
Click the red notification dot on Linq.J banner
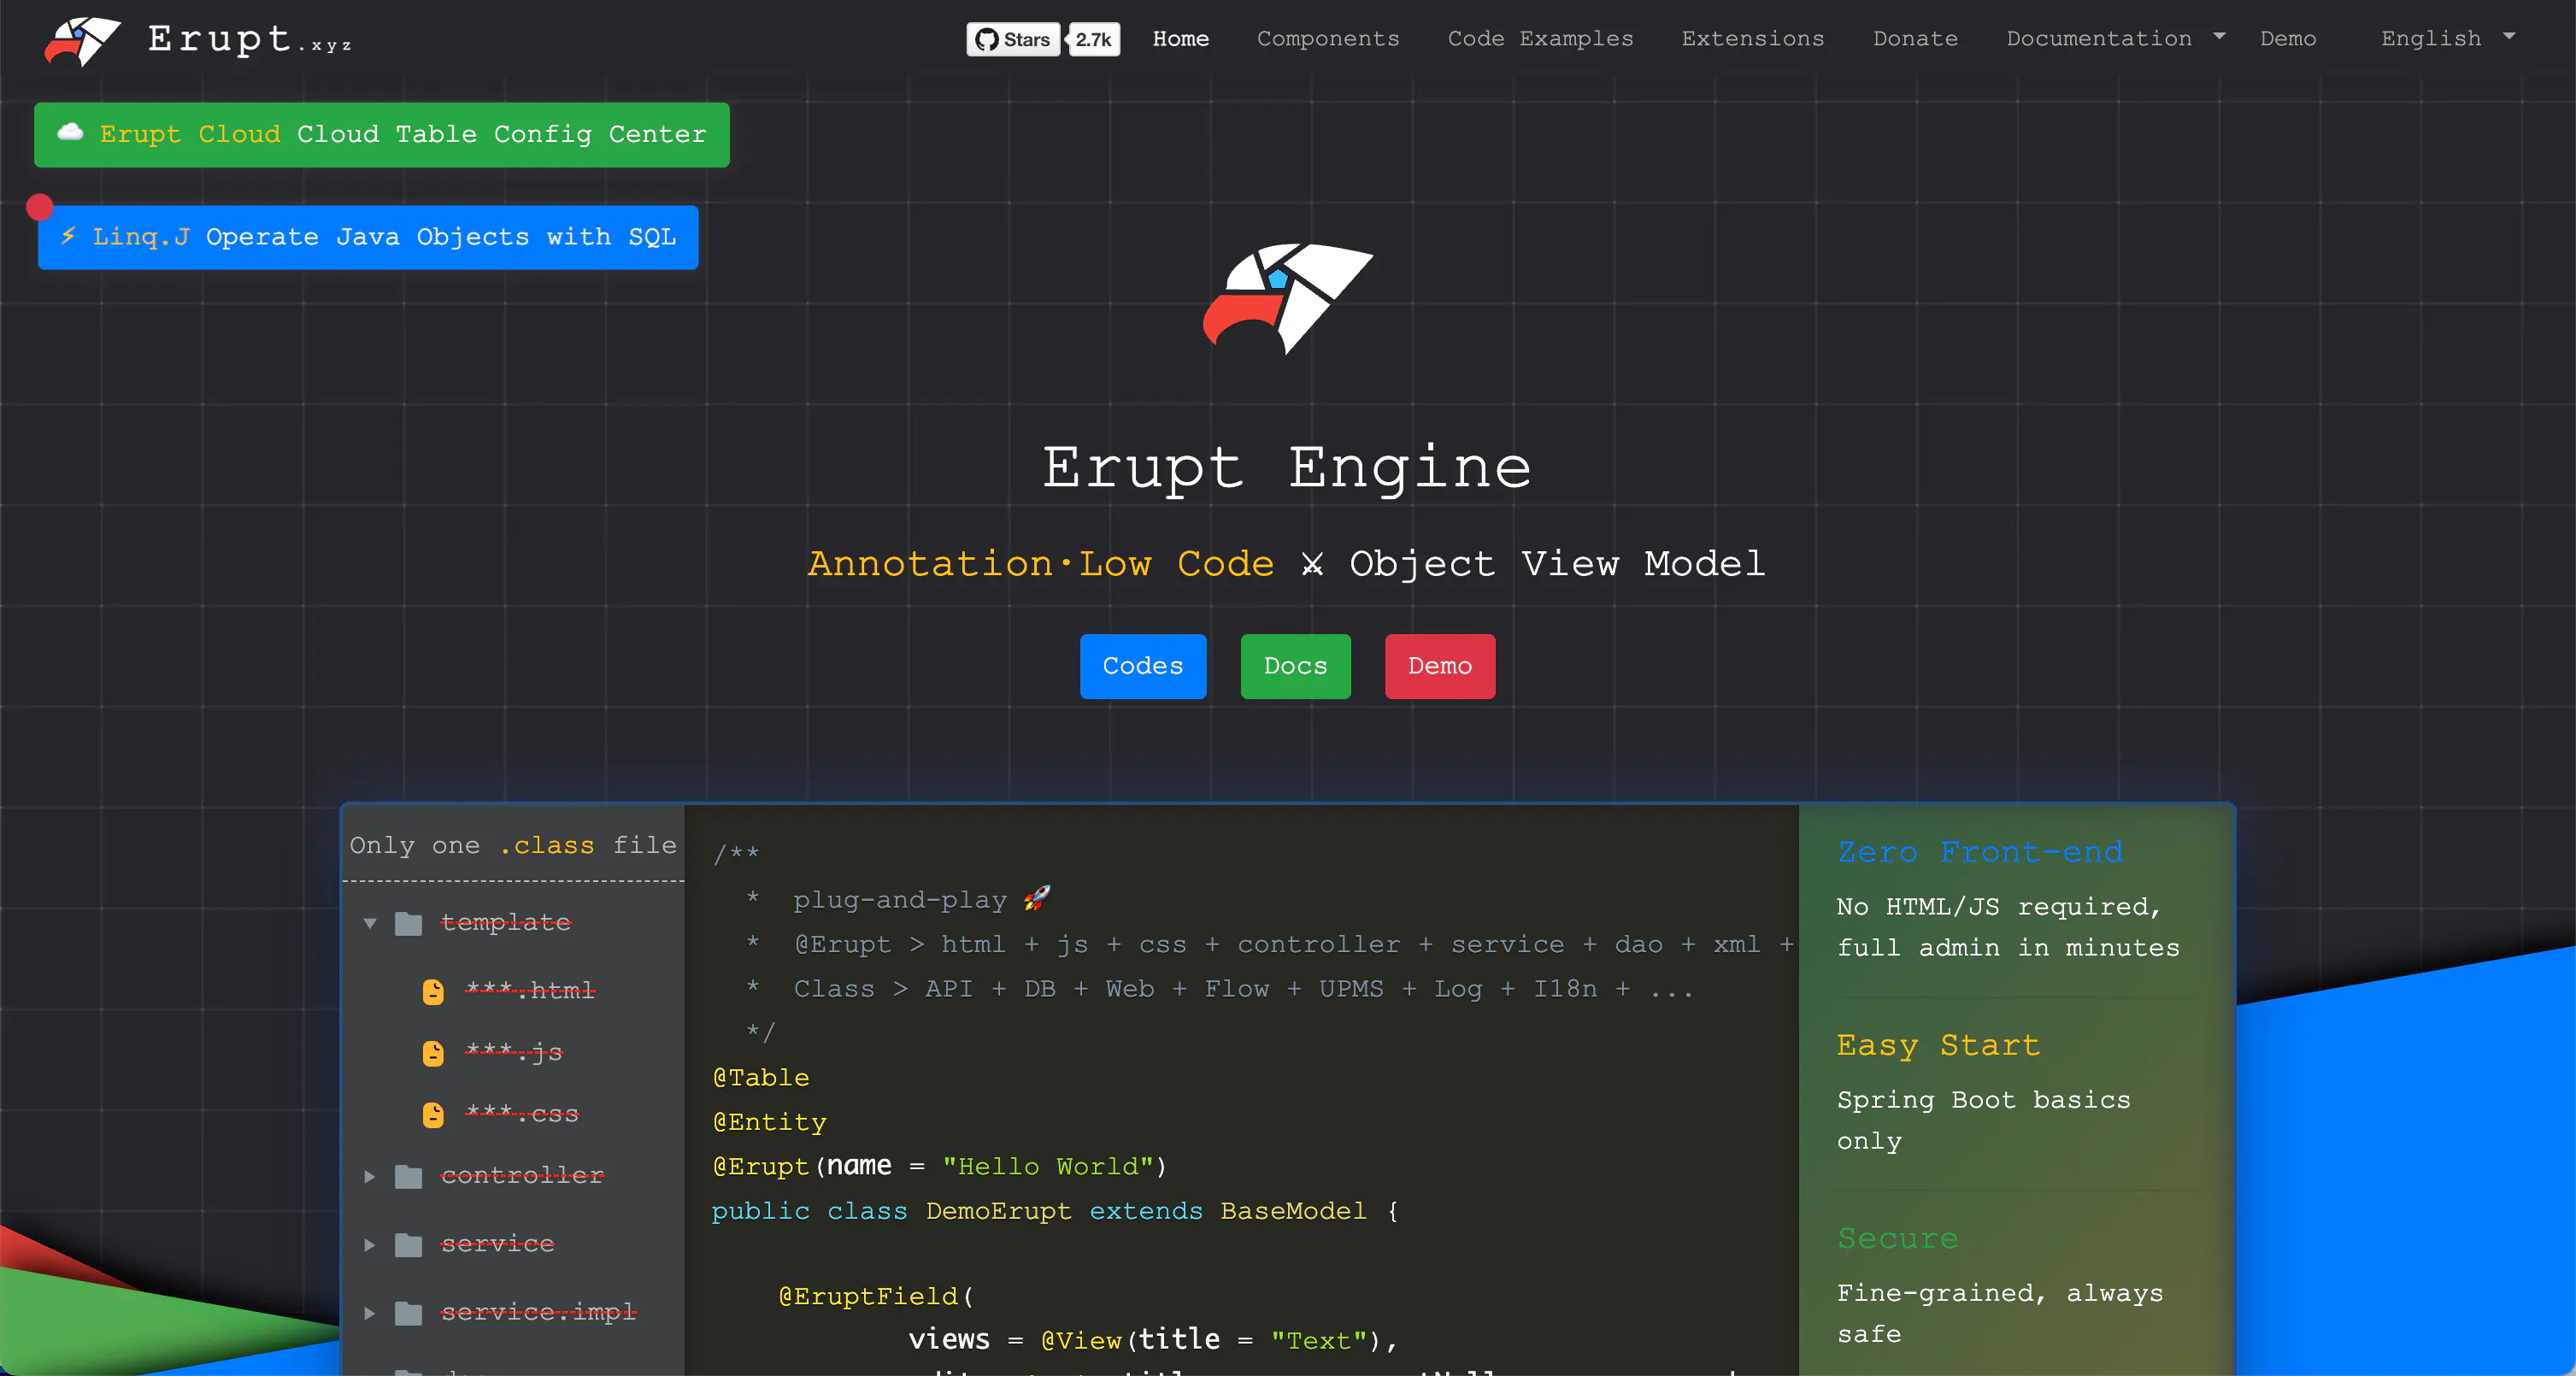(x=39, y=207)
